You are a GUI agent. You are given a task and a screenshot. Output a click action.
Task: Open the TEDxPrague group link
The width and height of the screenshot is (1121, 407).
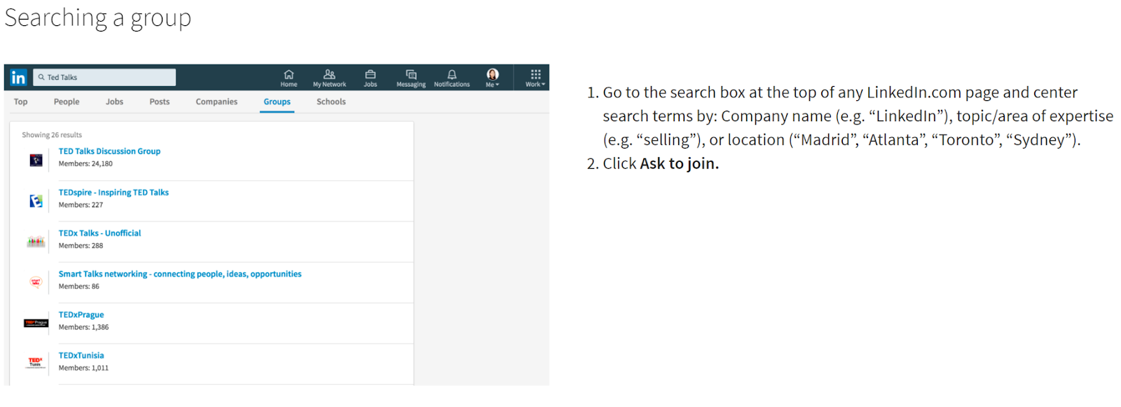(81, 315)
